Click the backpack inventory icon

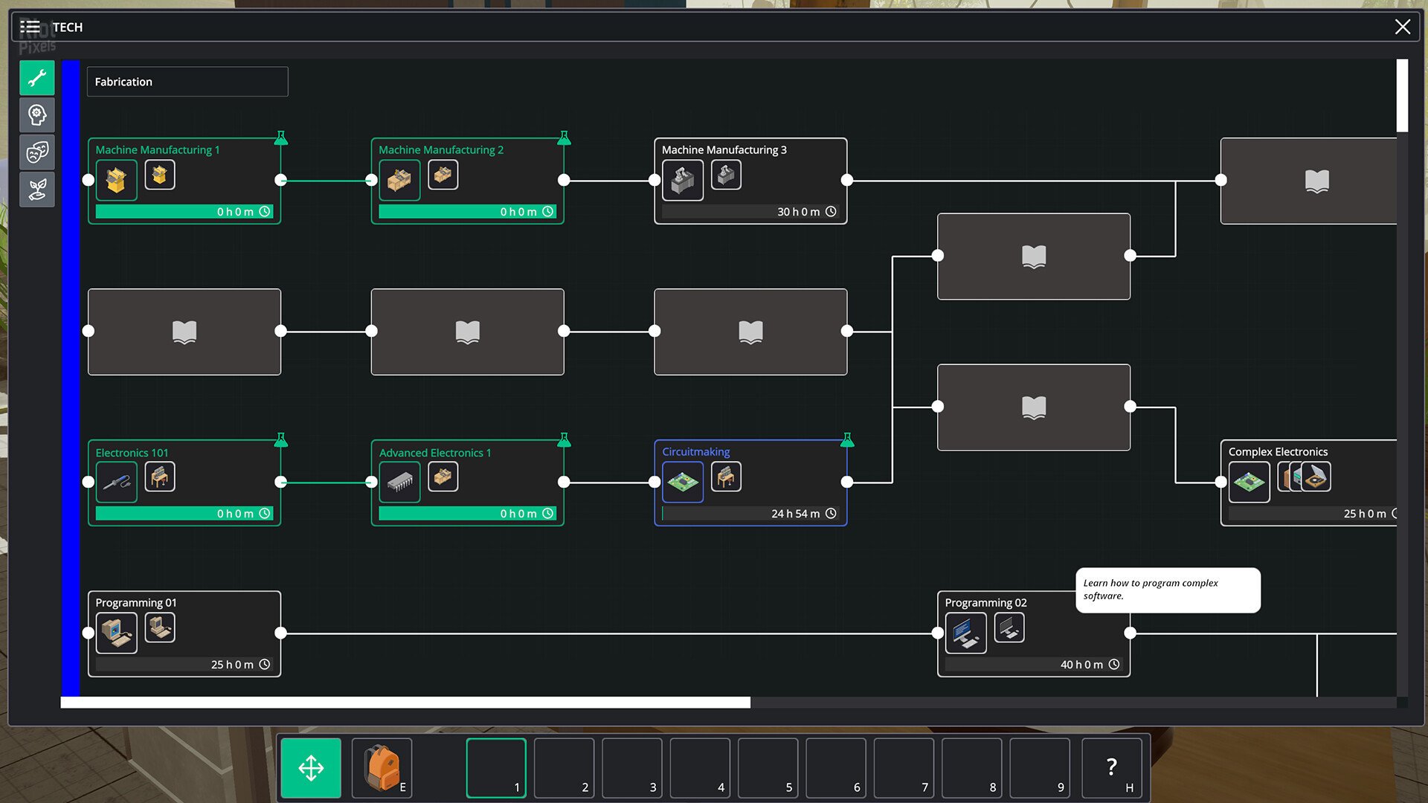click(382, 767)
